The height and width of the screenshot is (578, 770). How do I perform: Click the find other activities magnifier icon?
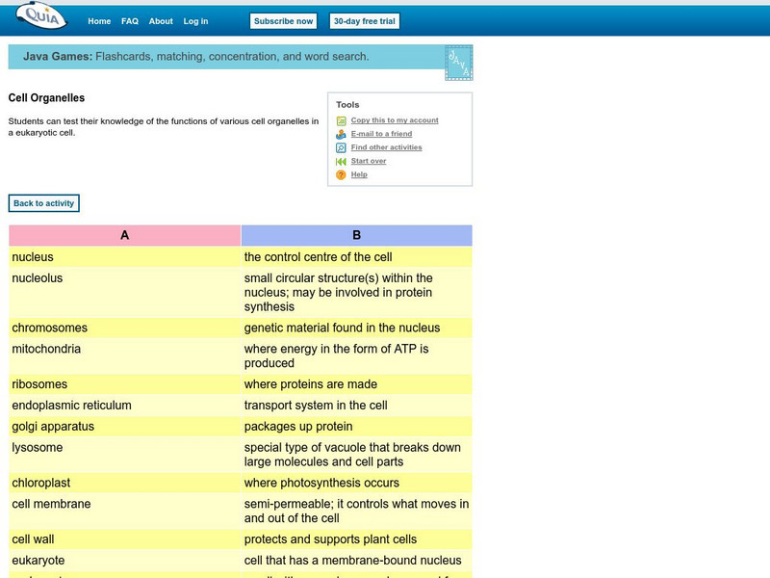click(x=341, y=148)
